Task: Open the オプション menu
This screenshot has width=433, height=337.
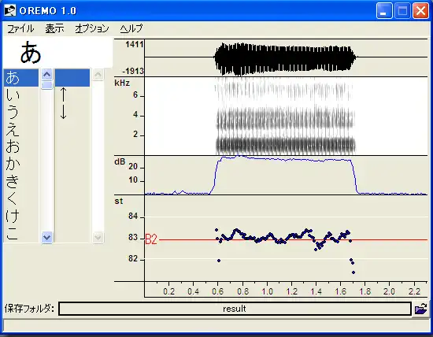Action: (92, 28)
